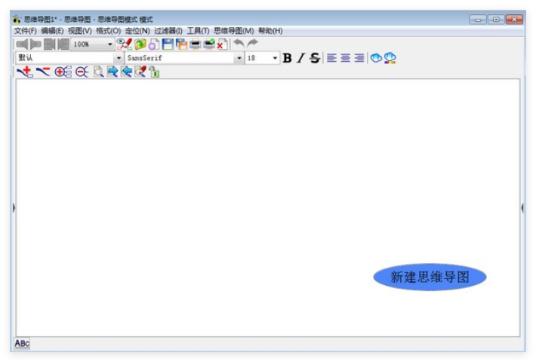Open the 视图(V) menu
Image resolution: width=536 pixels, height=362 pixels.
pyautogui.click(x=80, y=31)
